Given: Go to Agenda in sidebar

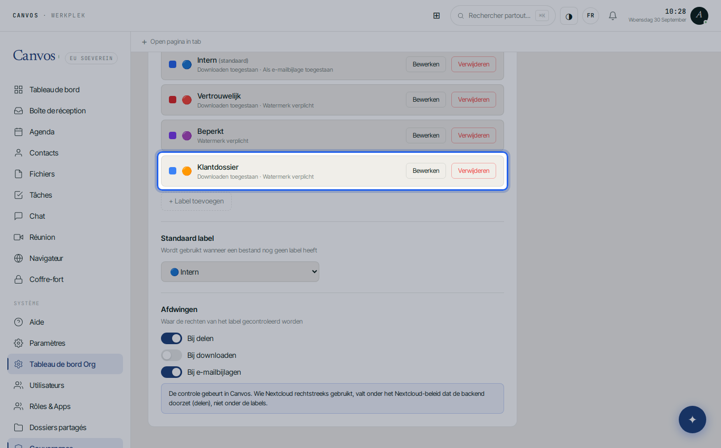Looking at the screenshot, I should 65,132.
